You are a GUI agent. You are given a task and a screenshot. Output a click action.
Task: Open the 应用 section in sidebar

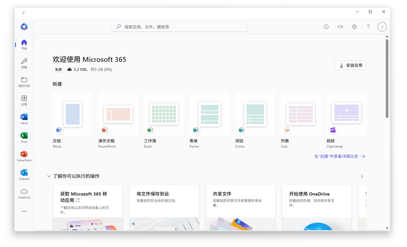24,100
